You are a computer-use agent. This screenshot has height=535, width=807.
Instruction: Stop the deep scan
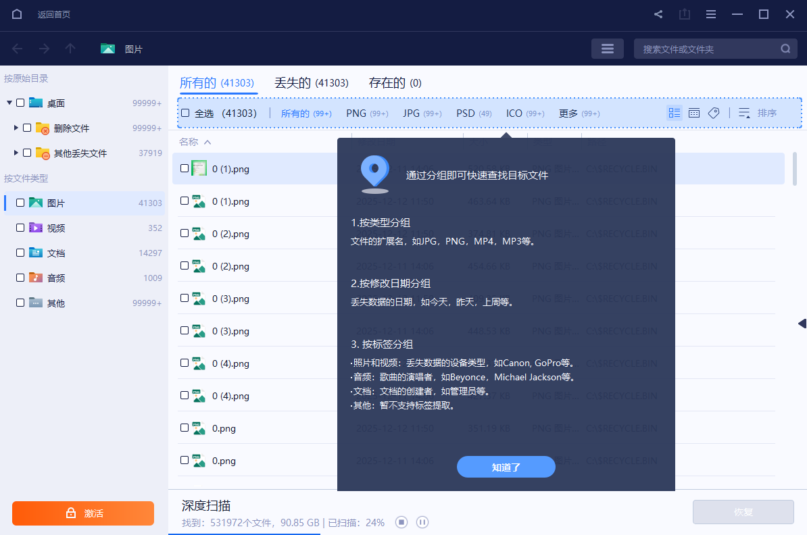click(x=401, y=521)
